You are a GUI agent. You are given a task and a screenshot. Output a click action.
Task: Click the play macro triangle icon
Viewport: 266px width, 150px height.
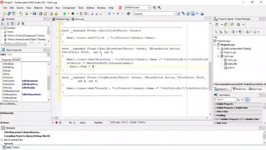pos(53,122)
